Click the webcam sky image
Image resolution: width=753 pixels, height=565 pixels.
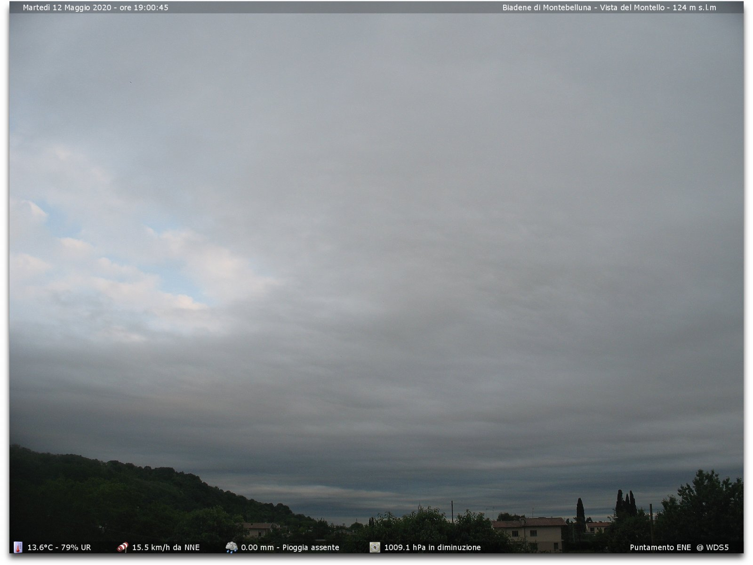pos(376,278)
